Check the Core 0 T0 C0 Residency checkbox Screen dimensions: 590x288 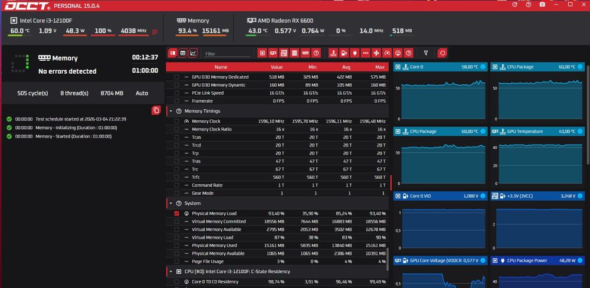[176, 282]
